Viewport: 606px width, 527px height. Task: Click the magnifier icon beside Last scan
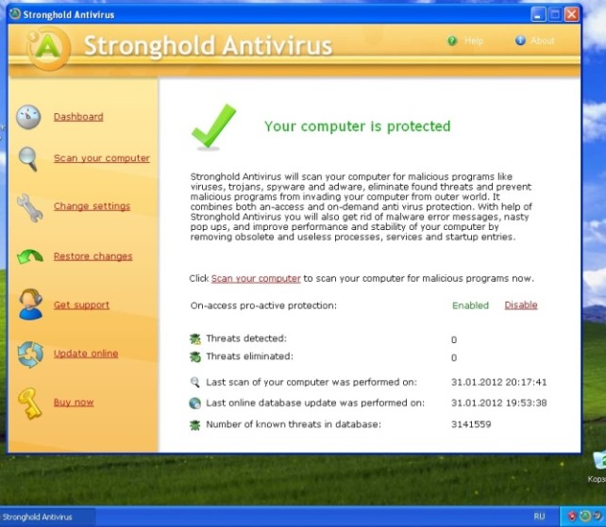click(x=194, y=382)
